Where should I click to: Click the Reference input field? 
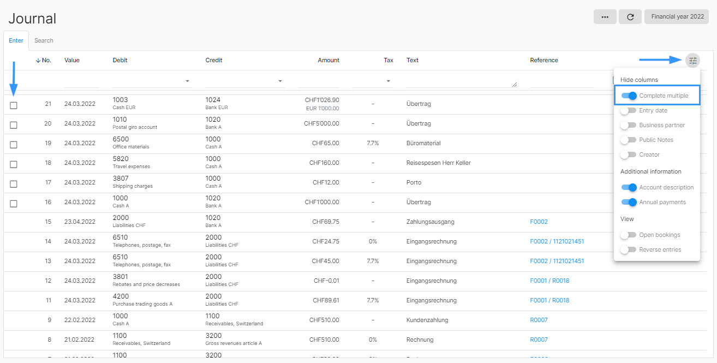tap(562, 81)
